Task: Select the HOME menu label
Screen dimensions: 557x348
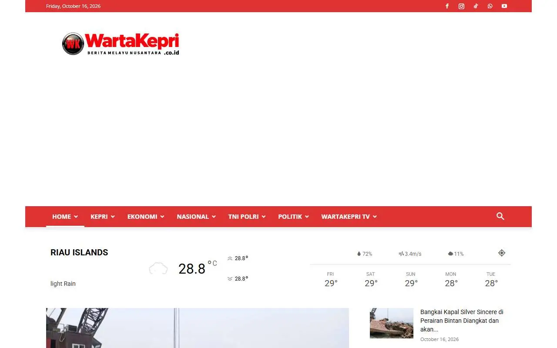Action: tap(61, 217)
